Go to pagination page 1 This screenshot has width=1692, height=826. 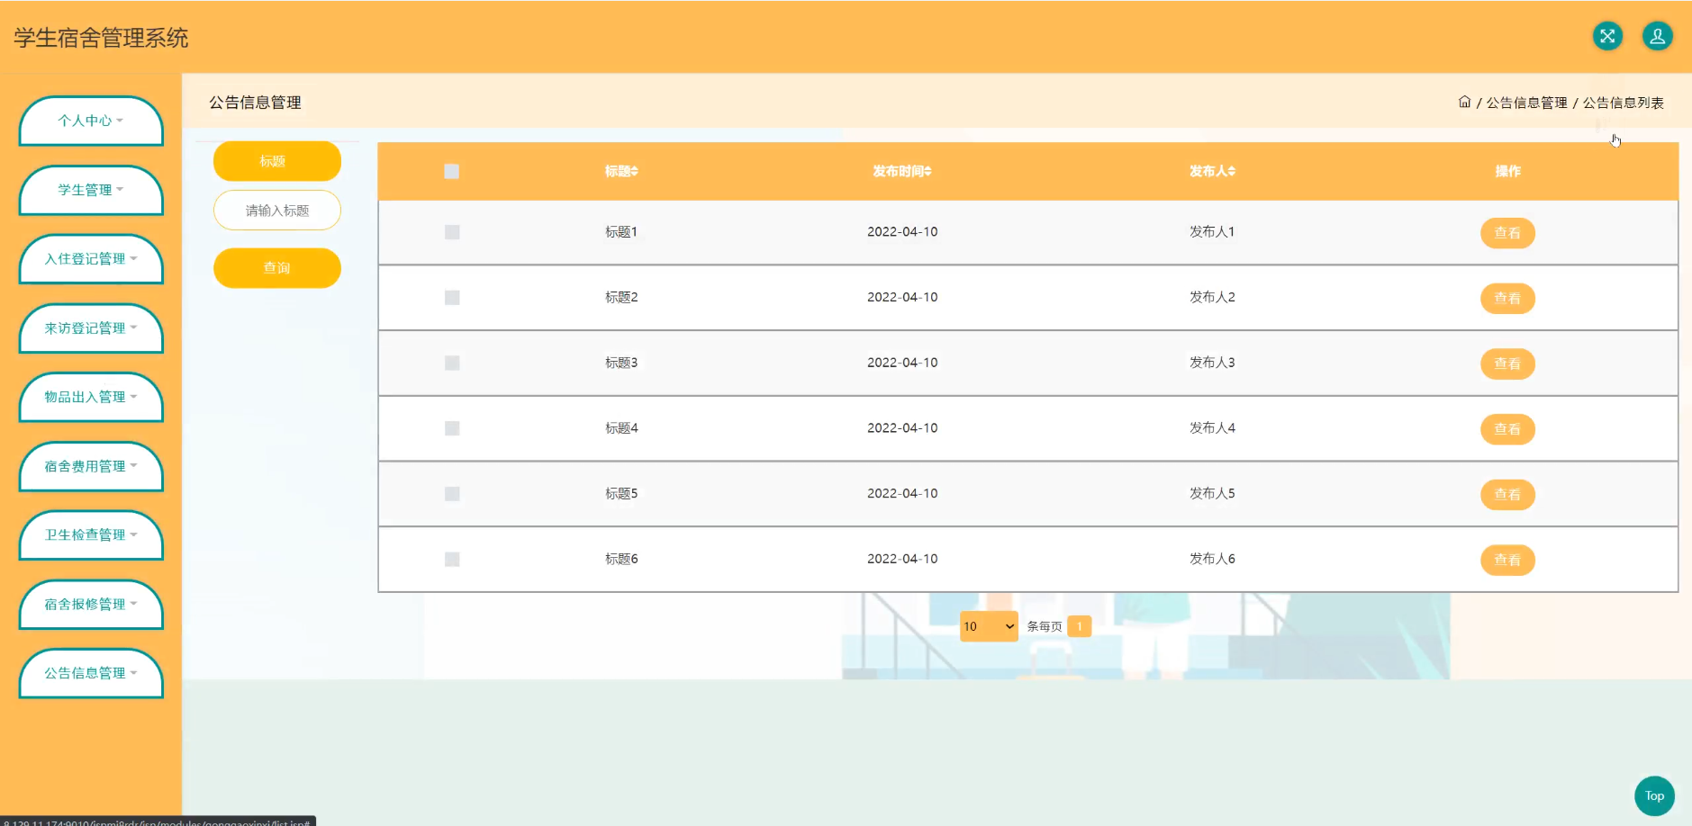coord(1080,626)
